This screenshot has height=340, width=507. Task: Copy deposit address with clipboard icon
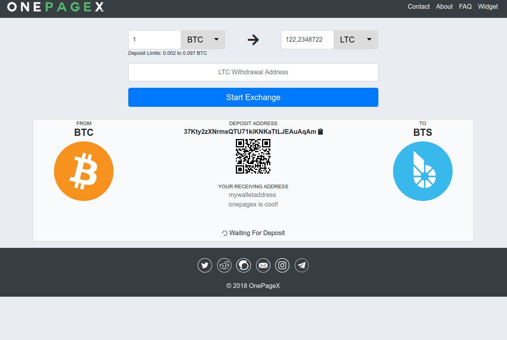(321, 131)
